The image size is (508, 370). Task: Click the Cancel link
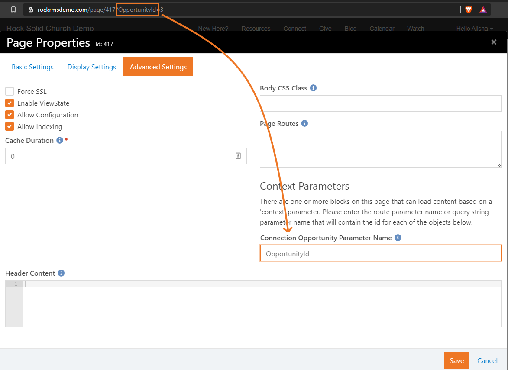point(487,360)
